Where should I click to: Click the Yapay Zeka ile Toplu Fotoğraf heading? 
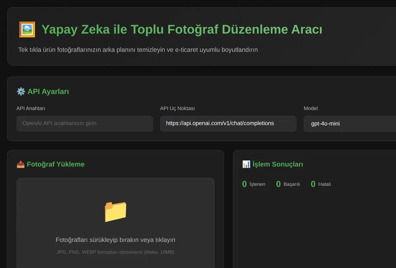coord(182,29)
